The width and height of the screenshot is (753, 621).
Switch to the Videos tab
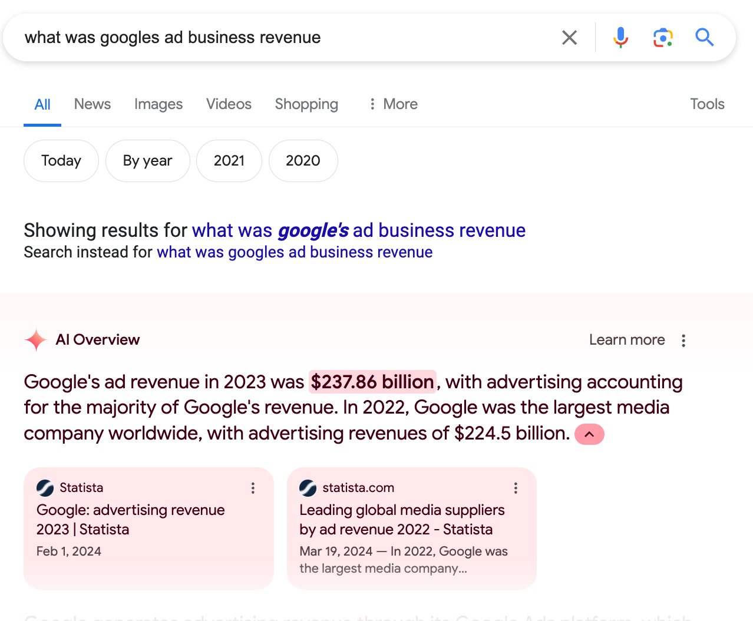(x=229, y=104)
